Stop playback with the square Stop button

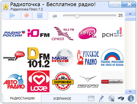(40, 15)
